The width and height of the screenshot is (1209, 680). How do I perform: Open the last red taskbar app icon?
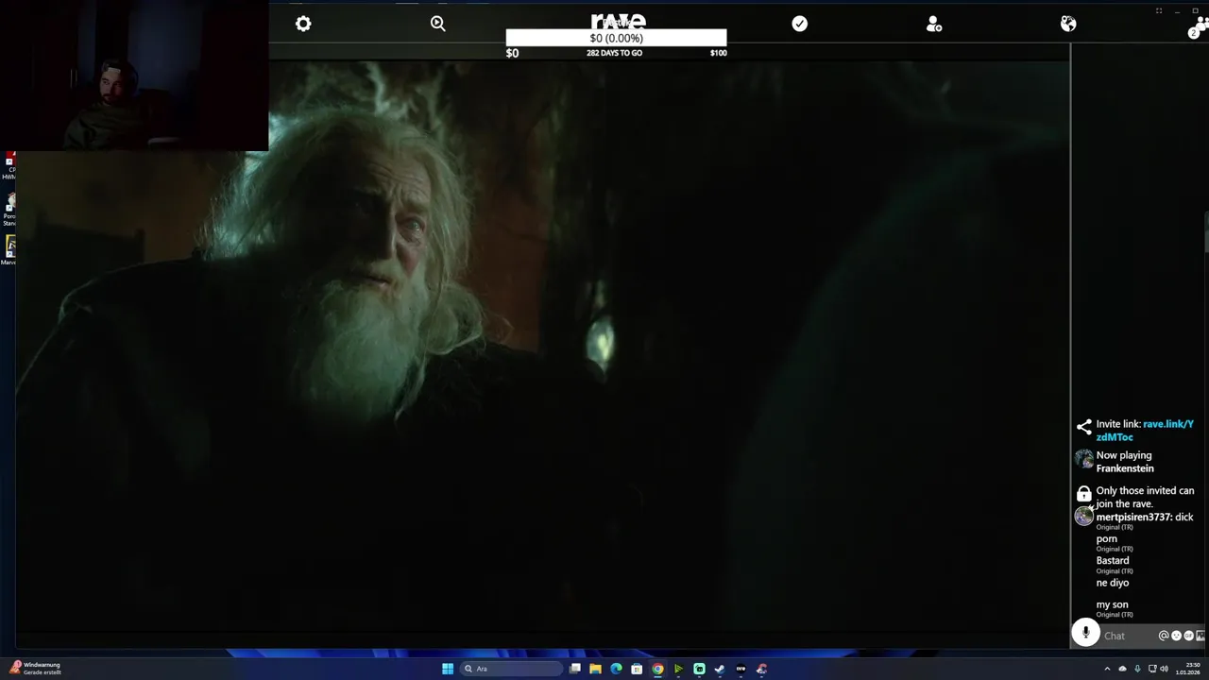[761, 669]
